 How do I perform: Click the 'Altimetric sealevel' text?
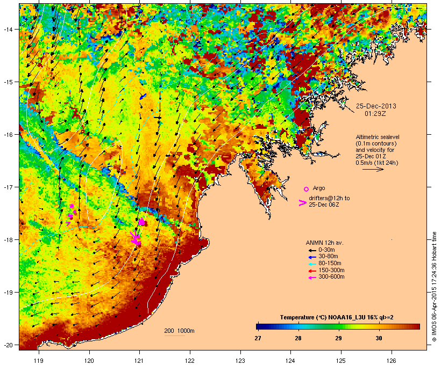pos(378,137)
